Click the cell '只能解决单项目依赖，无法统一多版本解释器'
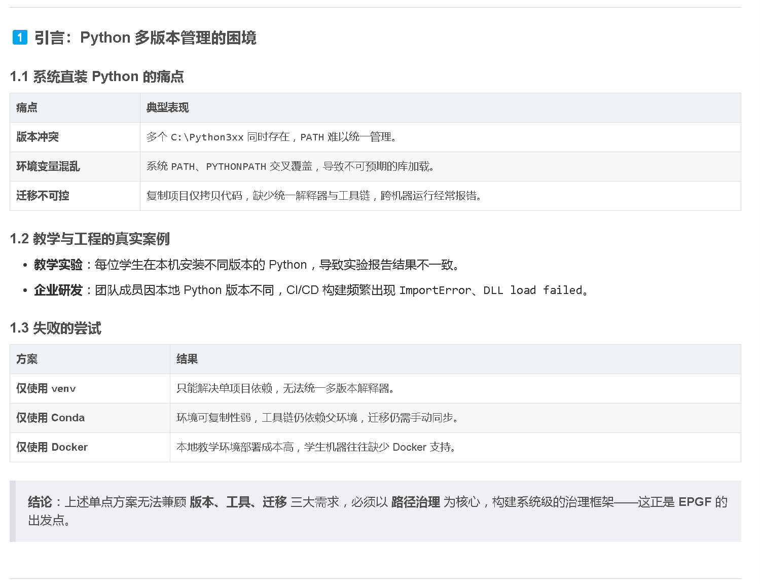Screen dimensions: 760x584 455,388
